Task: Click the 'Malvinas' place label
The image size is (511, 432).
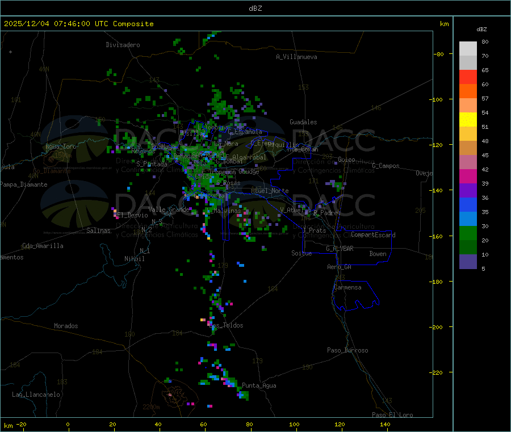Action: [228, 211]
